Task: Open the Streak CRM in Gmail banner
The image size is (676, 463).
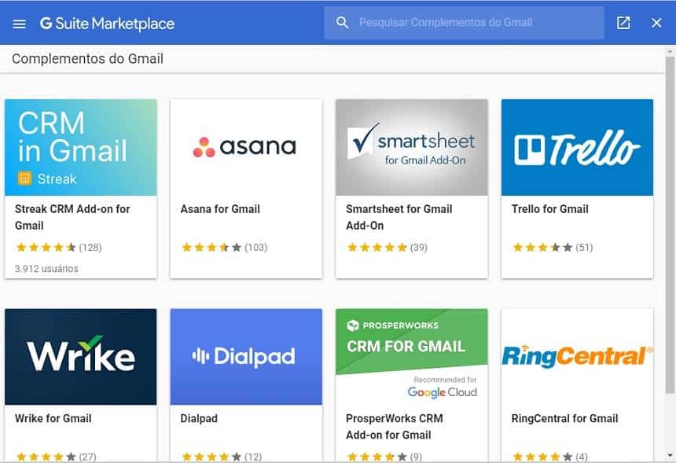Action: click(x=81, y=148)
